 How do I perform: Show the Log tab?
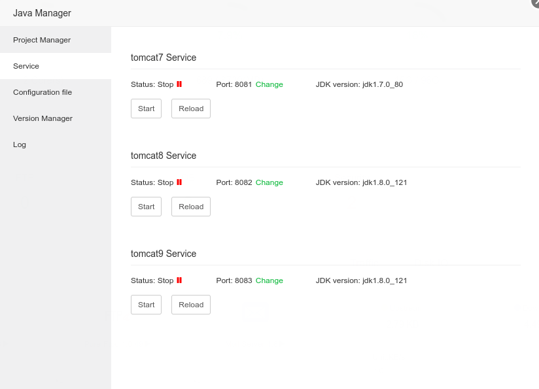tap(20, 144)
